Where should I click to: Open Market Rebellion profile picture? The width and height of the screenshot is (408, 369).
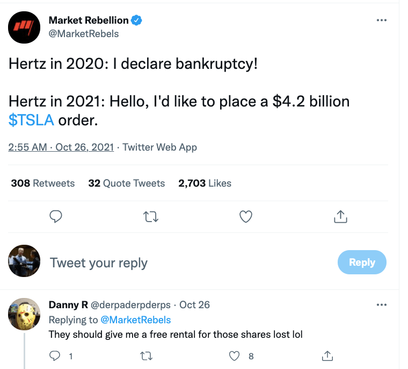point(25,27)
